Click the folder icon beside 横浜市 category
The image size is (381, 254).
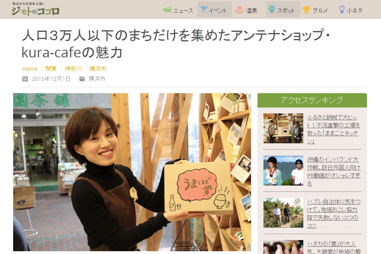[82, 79]
